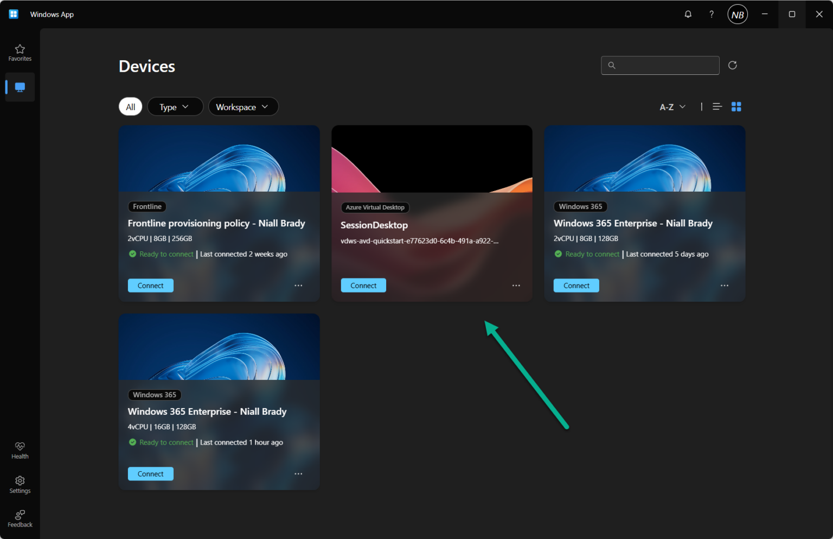
Task: Click the NB account avatar
Action: click(737, 14)
